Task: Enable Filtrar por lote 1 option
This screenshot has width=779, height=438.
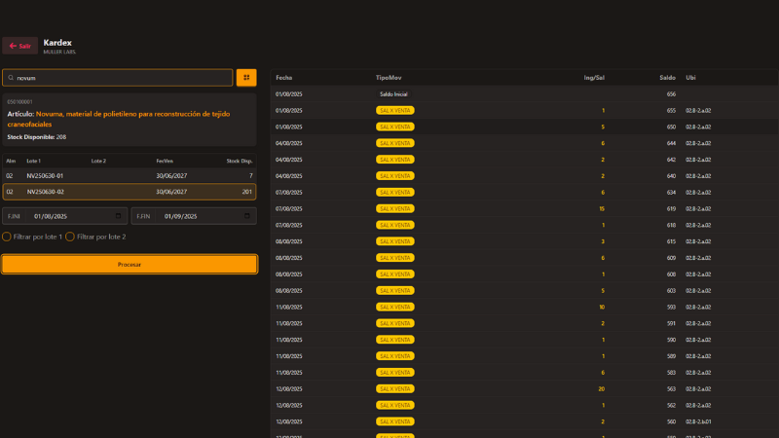Action: click(x=7, y=237)
